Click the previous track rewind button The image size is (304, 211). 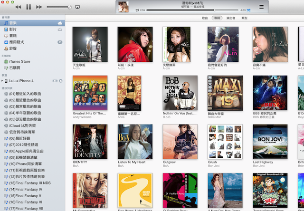pos(18,7)
